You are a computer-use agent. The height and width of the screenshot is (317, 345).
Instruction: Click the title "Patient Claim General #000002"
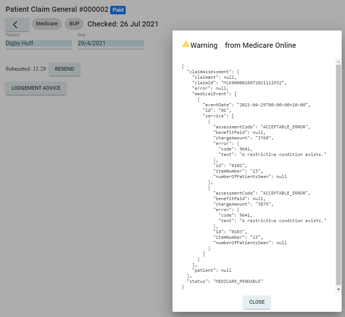coord(57,10)
